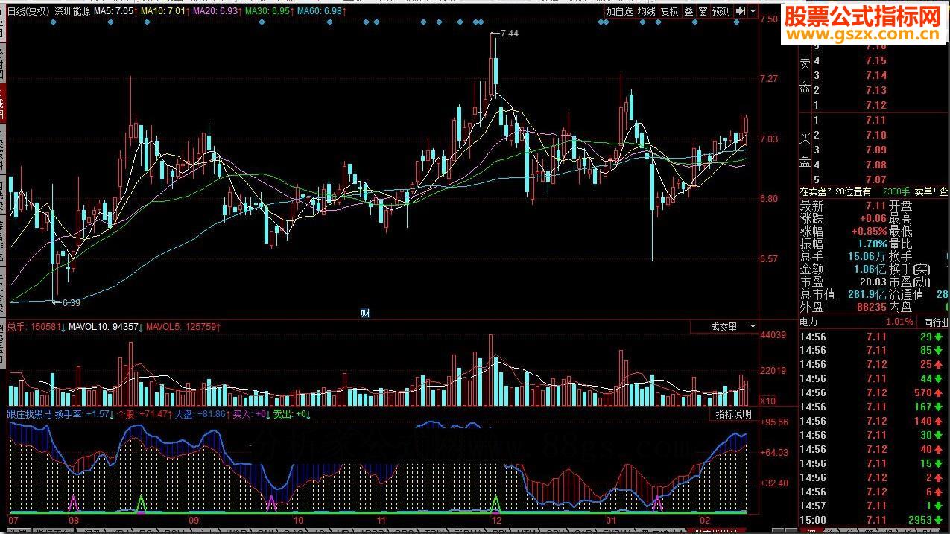The image size is (950, 534).
Task: Select sell level 4 price 7.15
Action: point(876,61)
